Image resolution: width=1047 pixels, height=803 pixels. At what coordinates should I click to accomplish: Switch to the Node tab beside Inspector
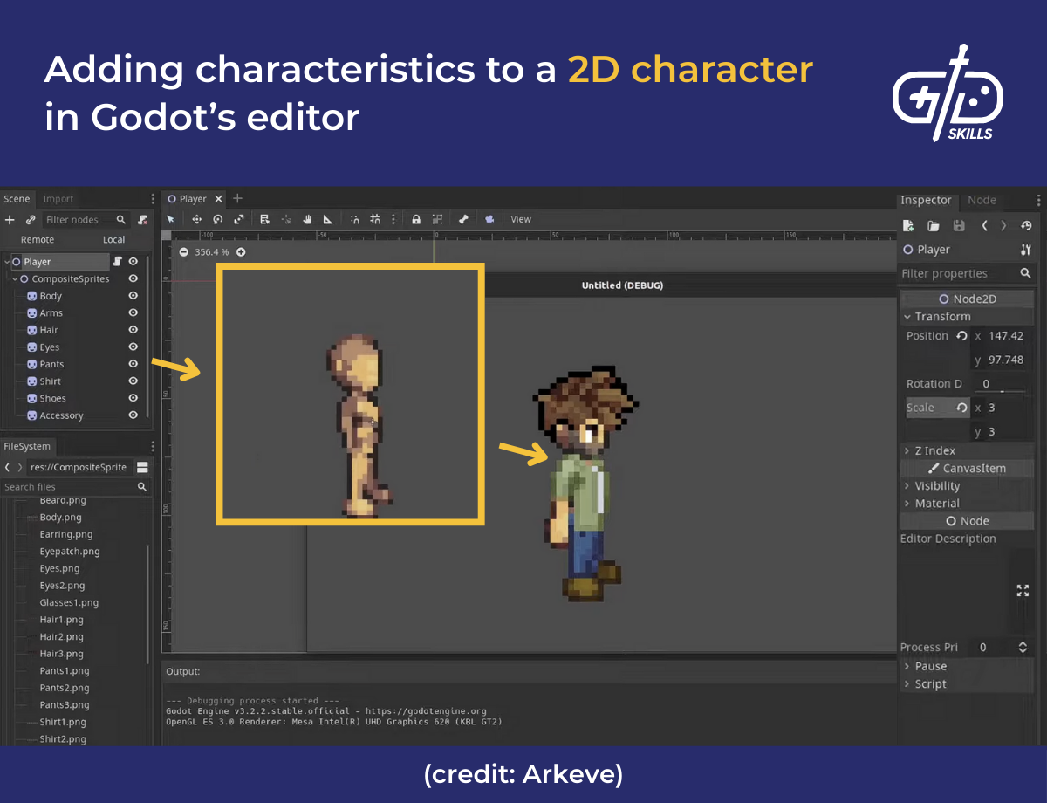981,200
